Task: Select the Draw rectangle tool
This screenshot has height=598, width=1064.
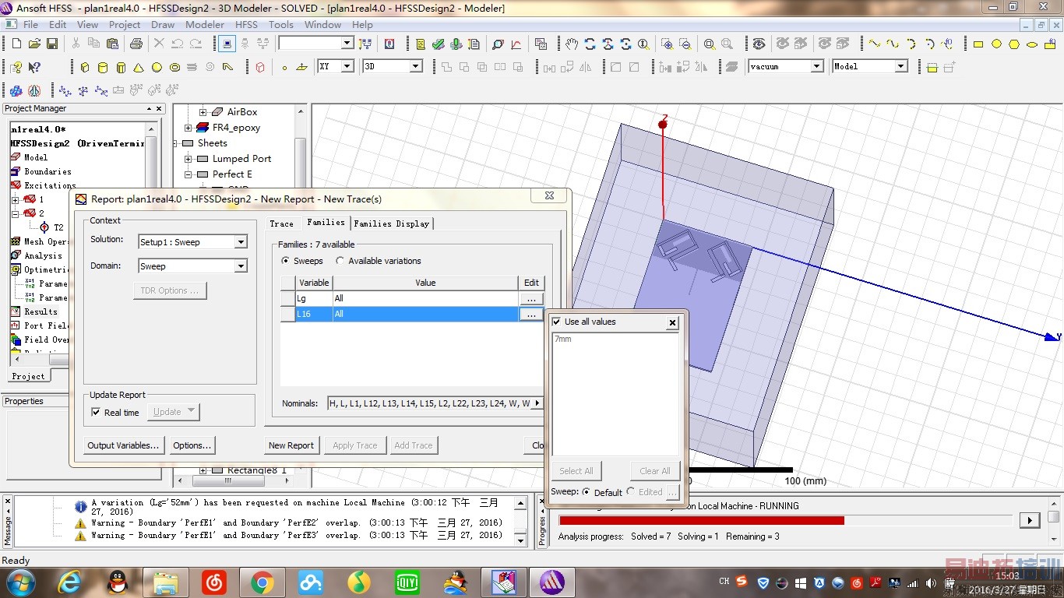Action: click(978, 44)
